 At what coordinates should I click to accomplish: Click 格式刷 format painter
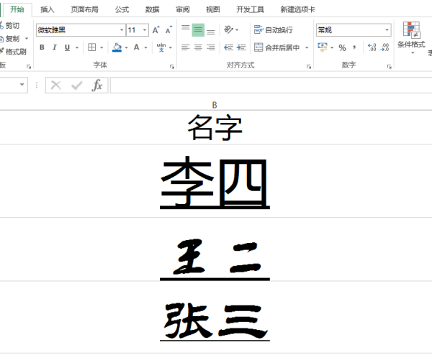(x=13, y=52)
